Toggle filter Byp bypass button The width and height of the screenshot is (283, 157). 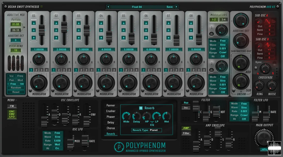(186, 103)
